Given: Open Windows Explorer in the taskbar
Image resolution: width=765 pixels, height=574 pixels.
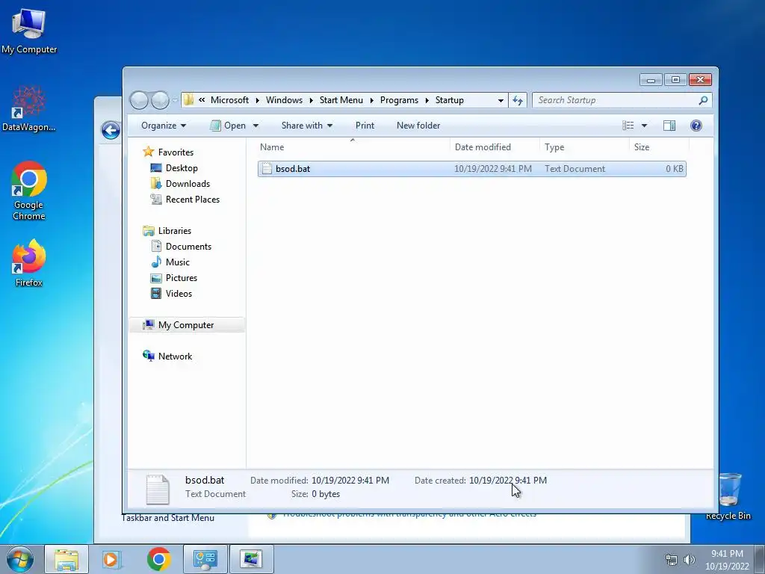Looking at the screenshot, I should tap(66, 559).
